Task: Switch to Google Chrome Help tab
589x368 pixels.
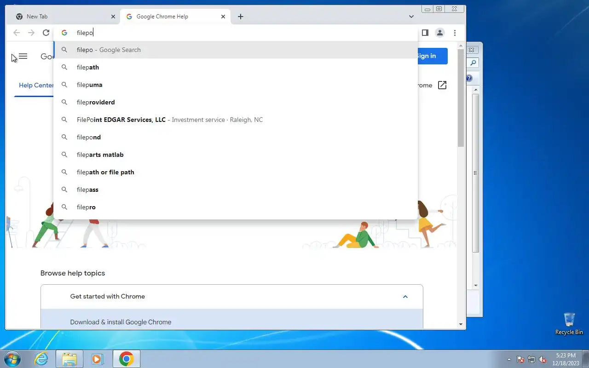Action: (x=175, y=17)
